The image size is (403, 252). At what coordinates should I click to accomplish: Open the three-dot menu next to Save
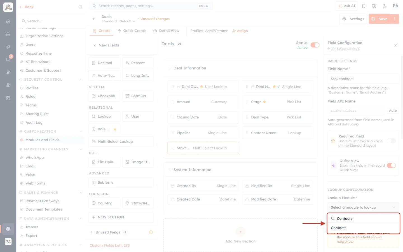(x=394, y=19)
